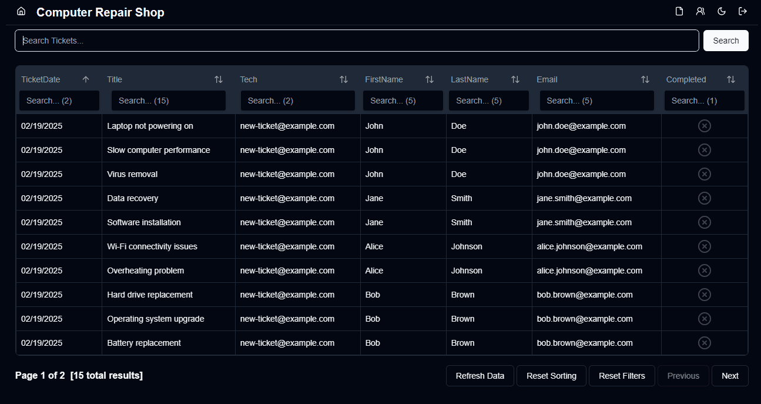Sort the Title column

click(219, 79)
